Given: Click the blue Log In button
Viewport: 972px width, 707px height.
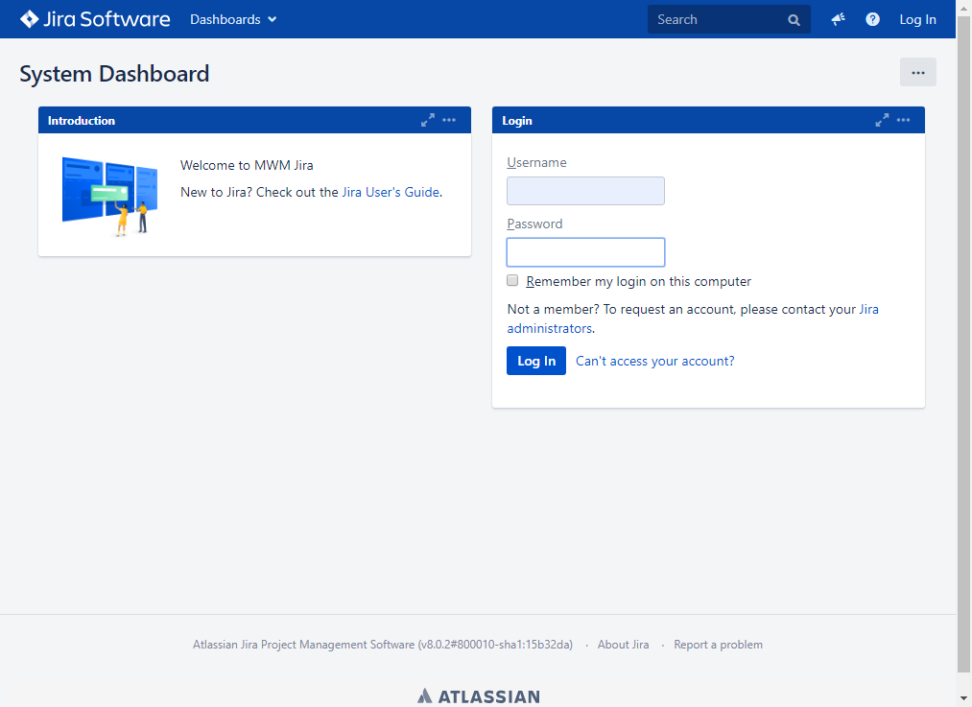Looking at the screenshot, I should (536, 361).
